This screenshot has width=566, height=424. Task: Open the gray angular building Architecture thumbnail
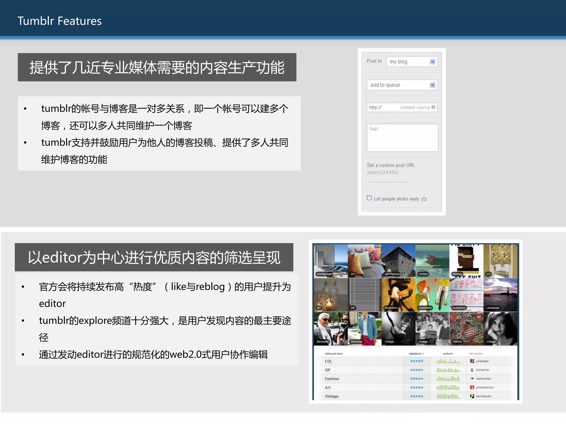click(x=399, y=261)
